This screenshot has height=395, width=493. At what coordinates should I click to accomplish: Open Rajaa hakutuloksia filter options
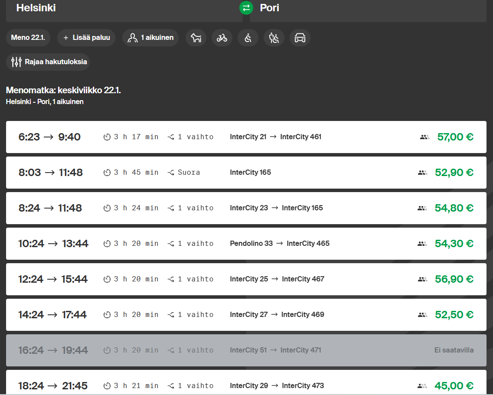[48, 62]
